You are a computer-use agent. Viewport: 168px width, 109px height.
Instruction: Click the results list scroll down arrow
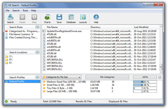coord(161,72)
